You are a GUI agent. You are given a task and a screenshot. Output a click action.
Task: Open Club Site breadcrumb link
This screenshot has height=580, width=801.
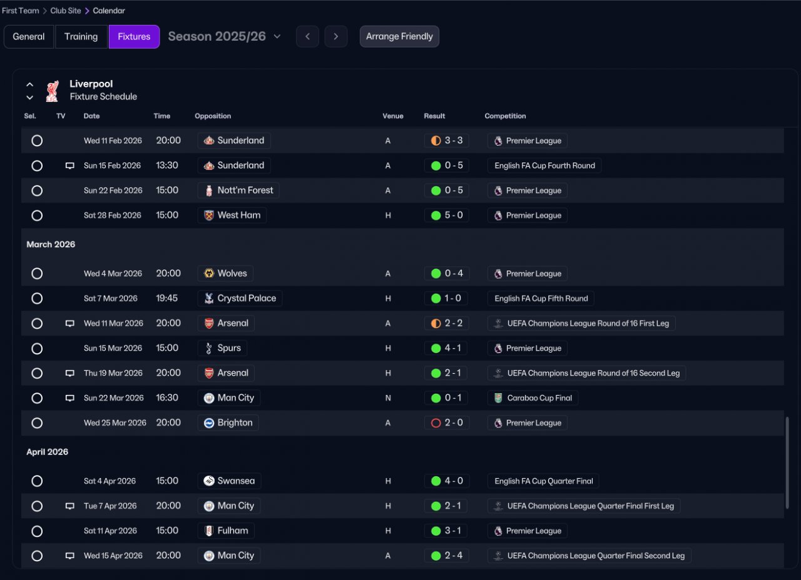click(x=66, y=11)
